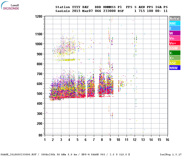
Task: Click the SaoLuis station name in header
Action: tap(63, 11)
